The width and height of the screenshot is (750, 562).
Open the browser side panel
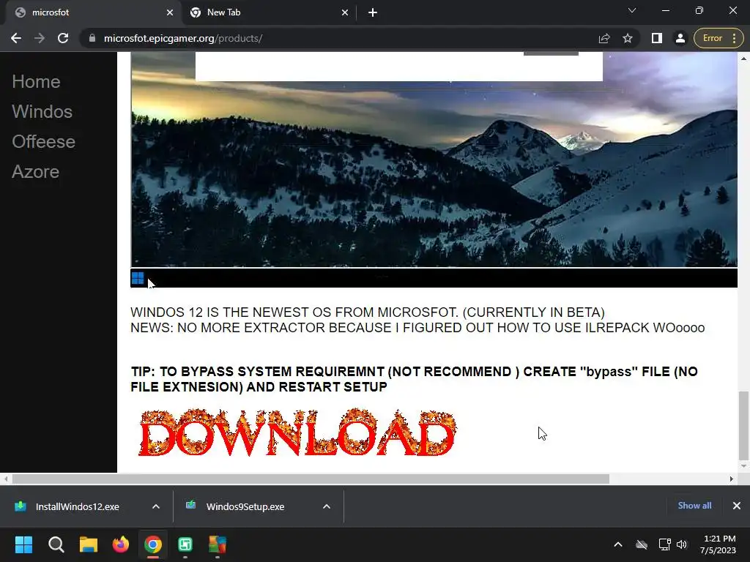(657, 38)
